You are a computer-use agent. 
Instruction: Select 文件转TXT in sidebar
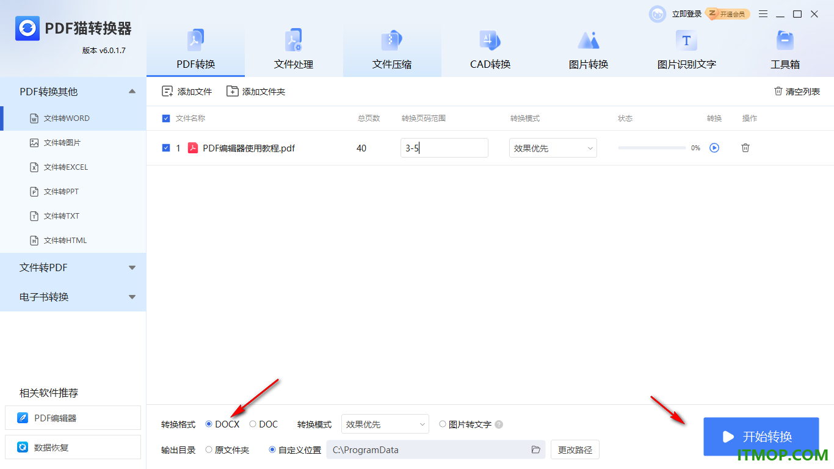tap(73, 216)
